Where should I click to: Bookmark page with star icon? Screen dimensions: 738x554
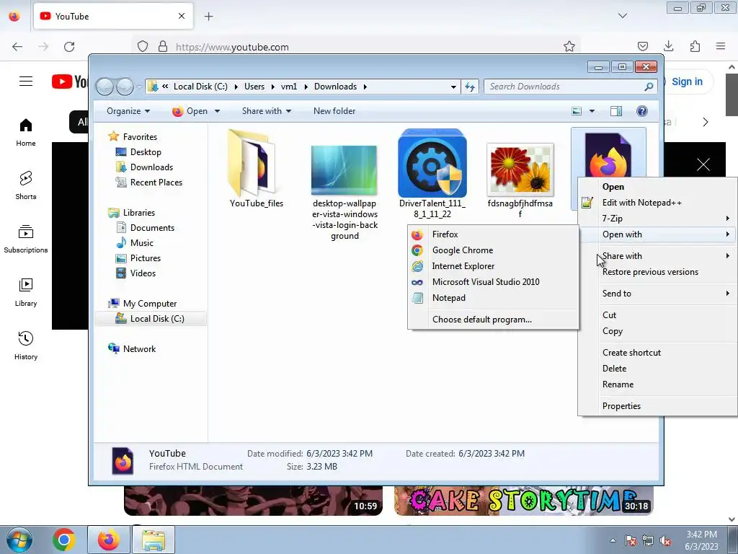pyautogui.click(x=569, y=46)
